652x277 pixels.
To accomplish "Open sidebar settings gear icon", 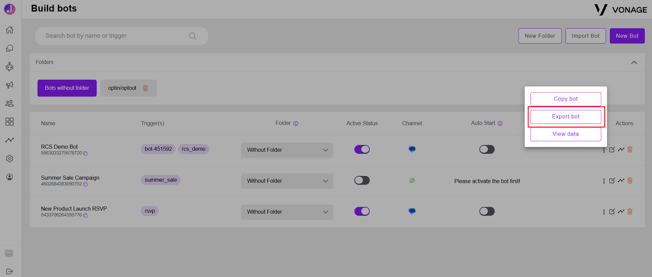I will [x=9, y=158].
